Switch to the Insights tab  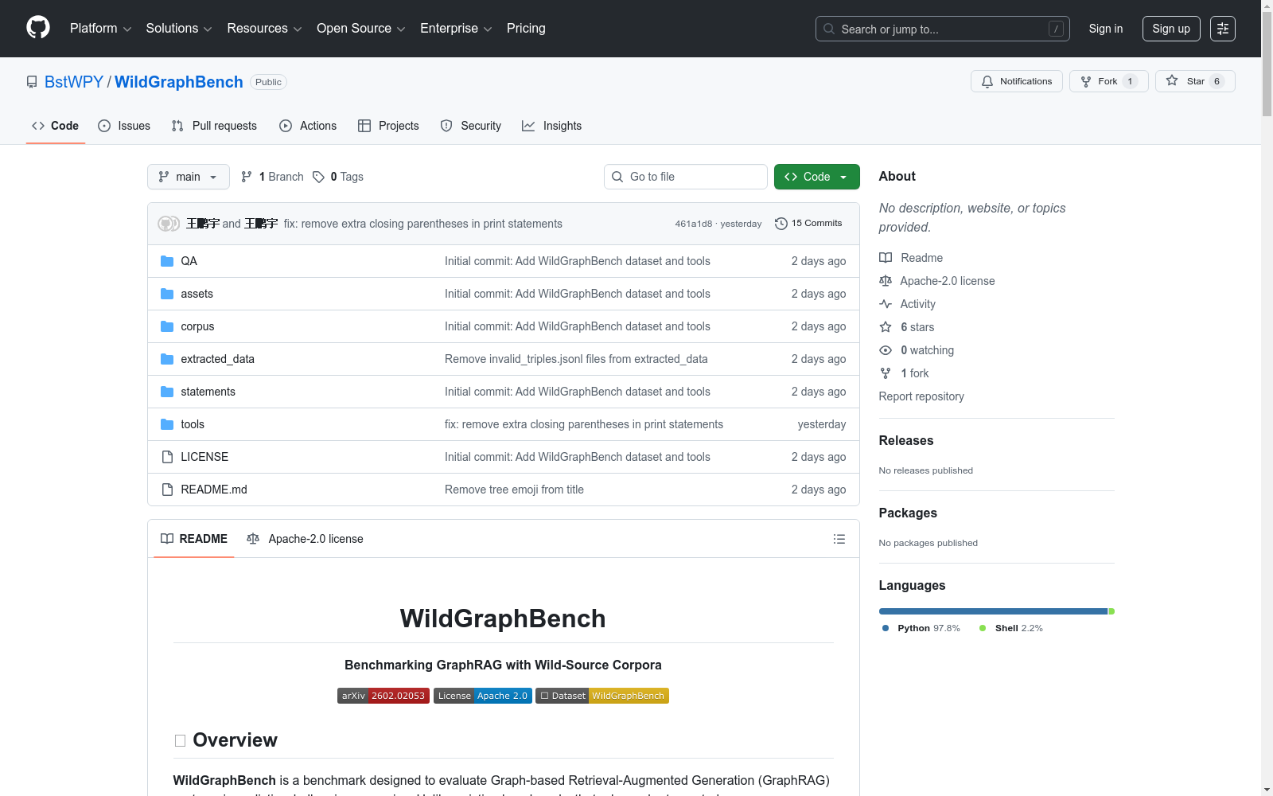552,126
